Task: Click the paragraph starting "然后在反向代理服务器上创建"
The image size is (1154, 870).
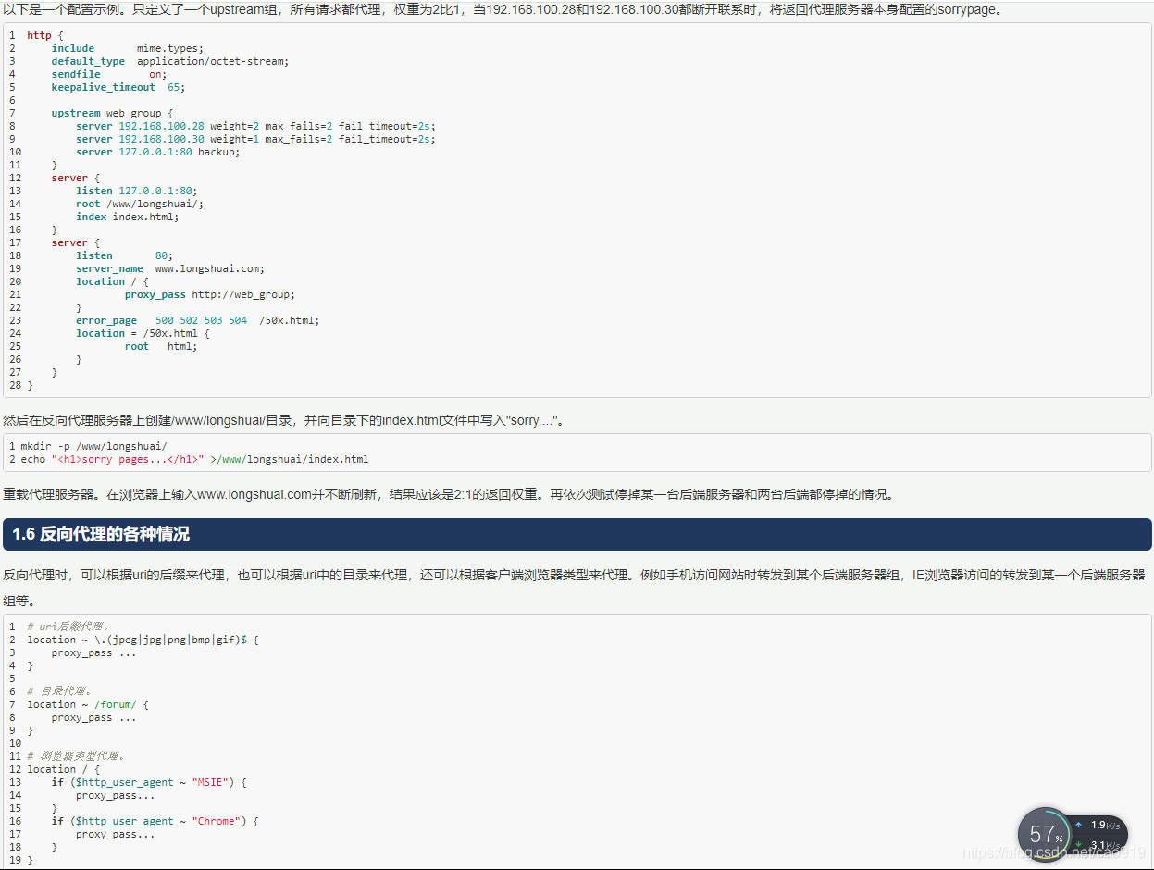Action: [x=284, y=421]
